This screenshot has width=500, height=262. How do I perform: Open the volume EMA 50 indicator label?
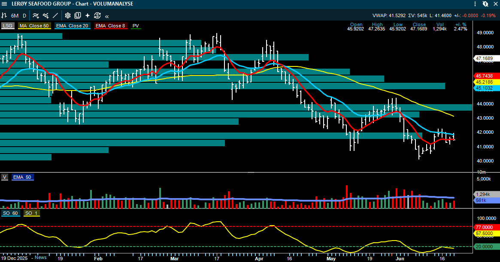(x=22, y=177)
